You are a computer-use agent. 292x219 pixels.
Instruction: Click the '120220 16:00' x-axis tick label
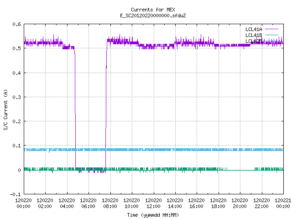pos(197,203)
